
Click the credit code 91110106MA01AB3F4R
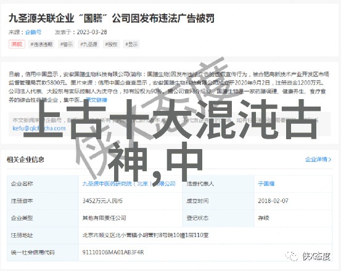coord(113,253)
